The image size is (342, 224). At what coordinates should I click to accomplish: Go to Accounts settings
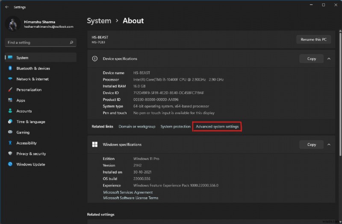(41, 111)
